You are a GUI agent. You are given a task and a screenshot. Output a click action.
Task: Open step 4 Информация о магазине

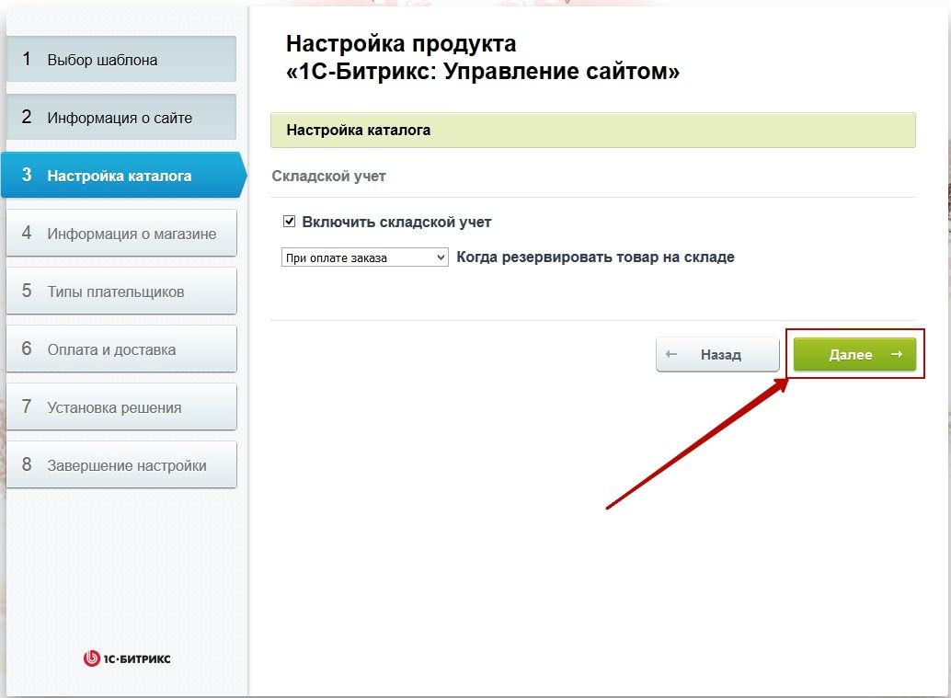click(x=121, y=233)
